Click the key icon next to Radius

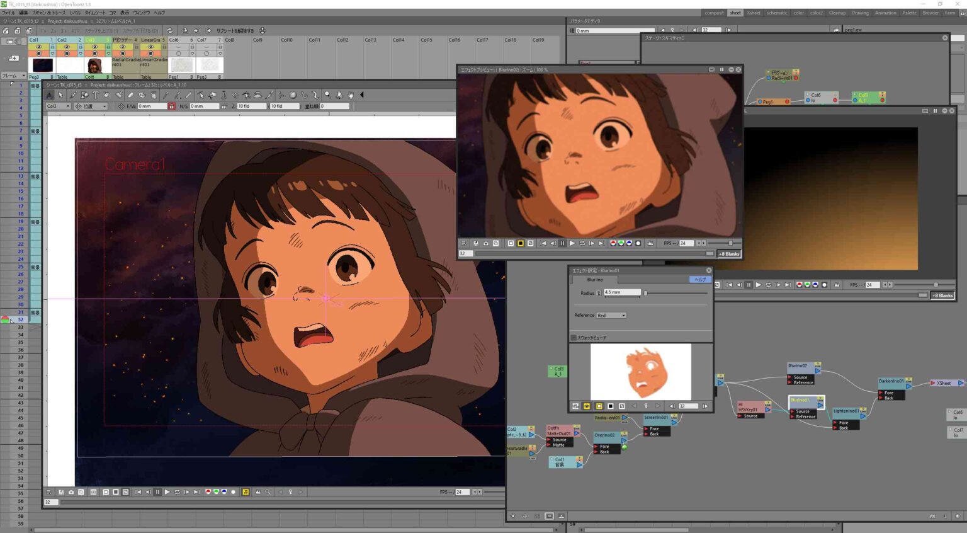[x=598, y=292]
